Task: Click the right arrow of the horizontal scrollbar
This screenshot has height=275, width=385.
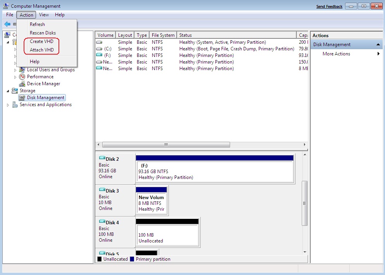Action: (305, 144)
